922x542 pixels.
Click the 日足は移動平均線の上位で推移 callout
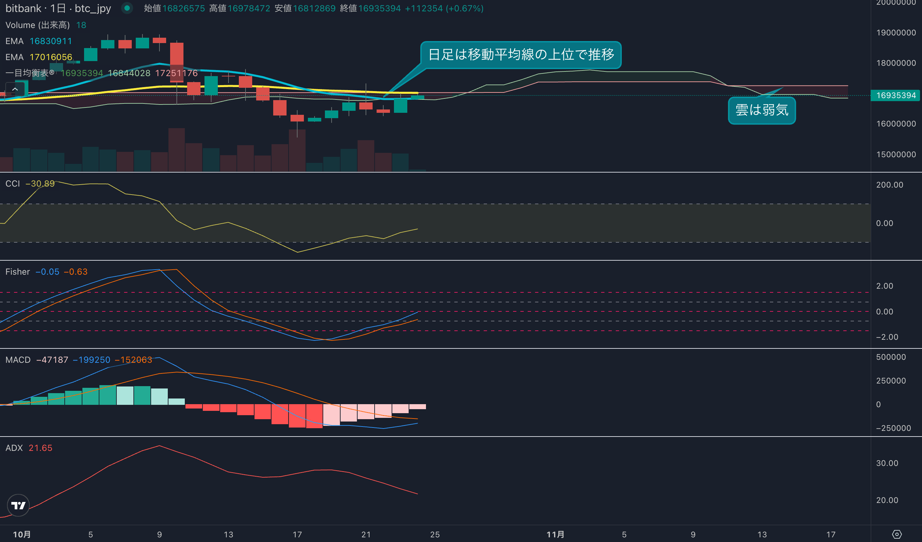(521, 55)
